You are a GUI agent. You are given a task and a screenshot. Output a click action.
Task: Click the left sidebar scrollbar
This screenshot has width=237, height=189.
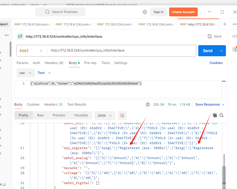11,49
